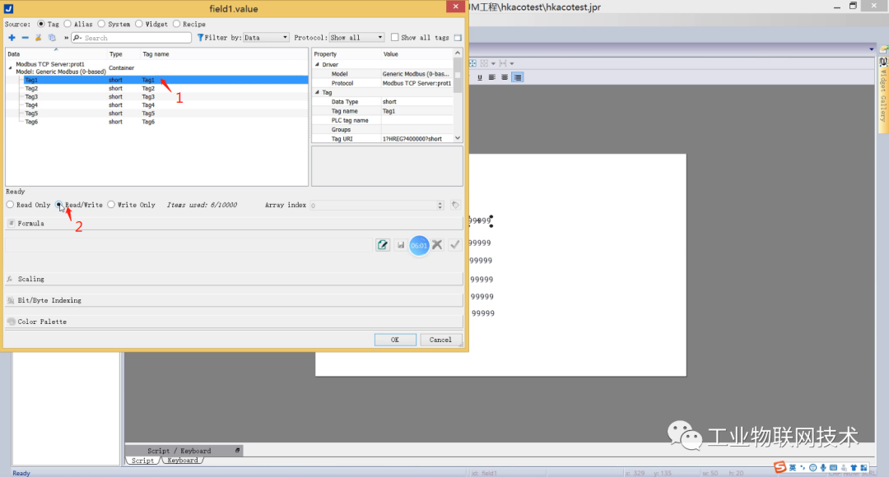
Task: Click the add tag plus icon
Action: (10, 37)
